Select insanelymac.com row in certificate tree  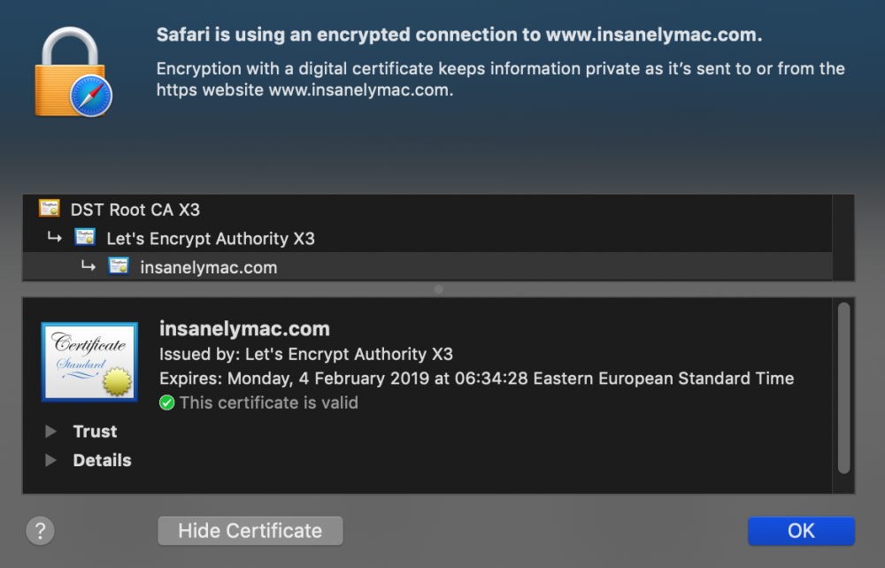click(x=427, y=266)
